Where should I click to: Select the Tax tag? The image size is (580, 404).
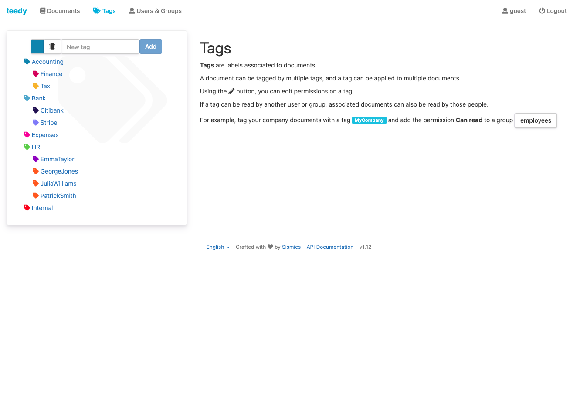click(x=45, y=86)
